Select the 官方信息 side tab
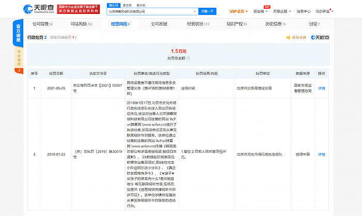362x216 pixels. [x=18, y=33]
